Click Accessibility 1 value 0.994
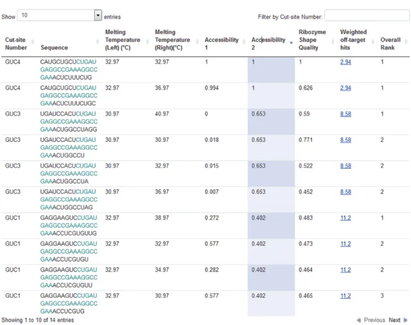Image resolution: width=411 pixels, height=325 pixels. pyautogui.click(x=212, y=88)
